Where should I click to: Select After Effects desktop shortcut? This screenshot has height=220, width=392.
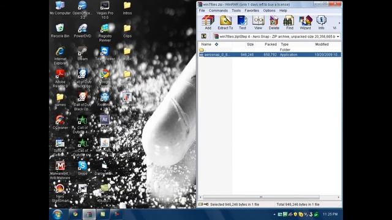pos(105,122)
